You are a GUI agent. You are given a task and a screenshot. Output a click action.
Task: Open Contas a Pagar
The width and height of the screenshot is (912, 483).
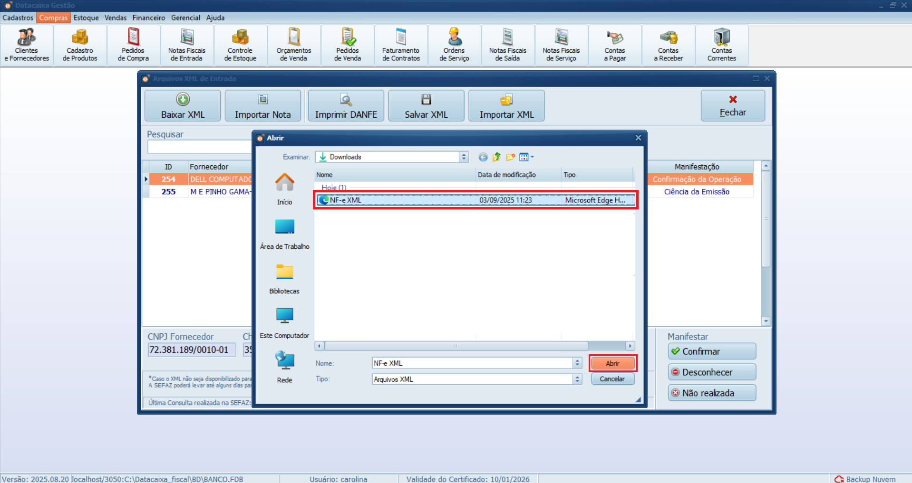pyautogui.click(x=614, y=44)
